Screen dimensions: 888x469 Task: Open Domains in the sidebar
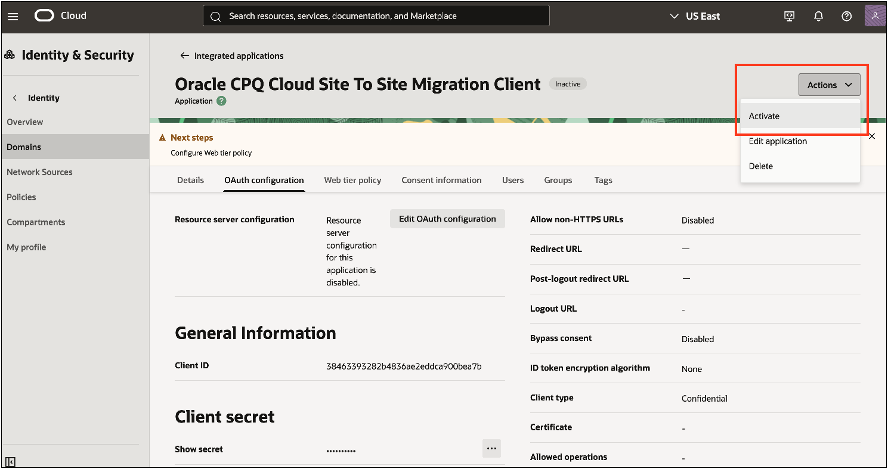75,147
